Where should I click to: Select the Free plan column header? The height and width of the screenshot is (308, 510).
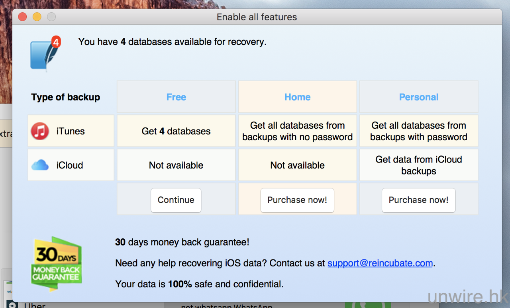point(176,97)
